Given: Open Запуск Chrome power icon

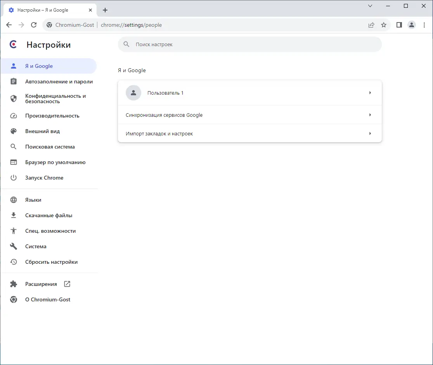Looking at the screenshot, I should (14, 178).
